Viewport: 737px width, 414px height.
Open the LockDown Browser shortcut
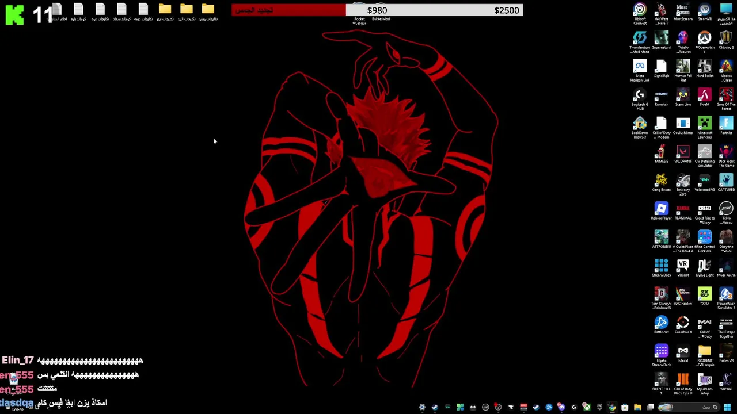(x=640, y=128)
